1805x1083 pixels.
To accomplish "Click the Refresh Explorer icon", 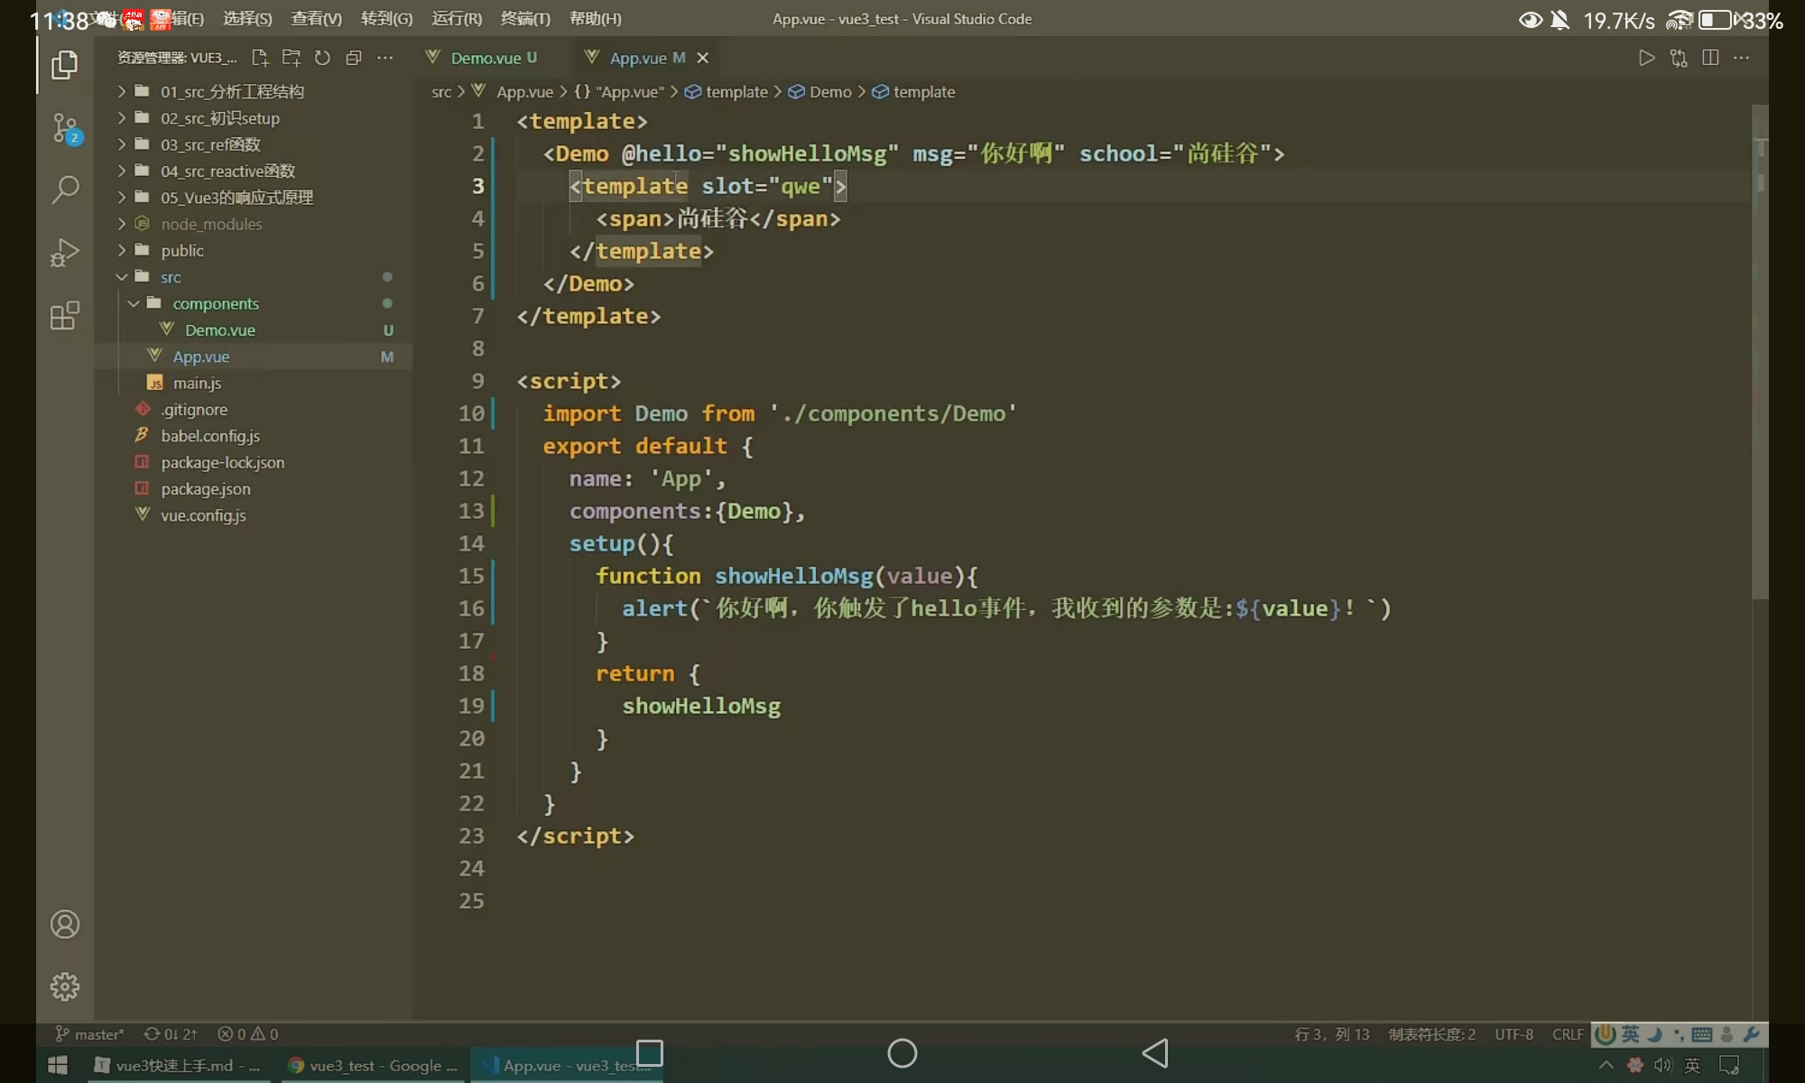I will pos(322,58).
